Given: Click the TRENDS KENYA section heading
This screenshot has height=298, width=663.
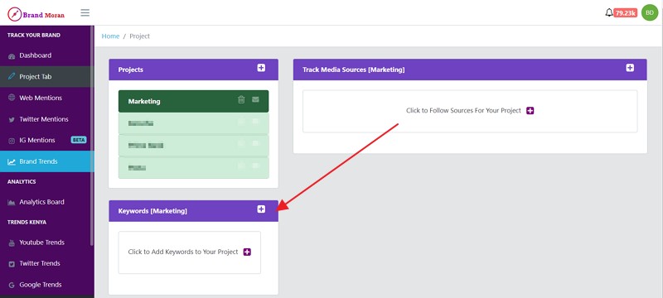Looking at the screenshot, I should pyautogui.click(x=27, y=222).
